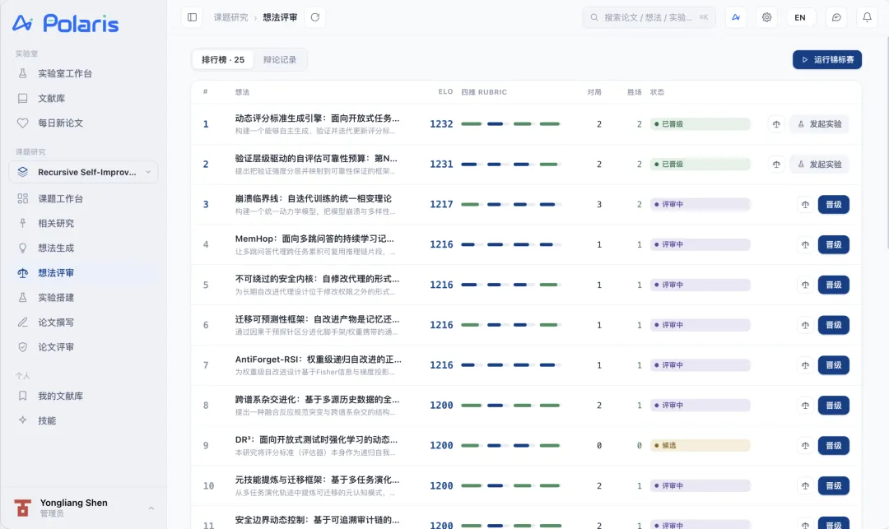Viewport: 889px width, 529px height.
Task: Open idea 崩溃临界线 title
Action: click(313, 199)
